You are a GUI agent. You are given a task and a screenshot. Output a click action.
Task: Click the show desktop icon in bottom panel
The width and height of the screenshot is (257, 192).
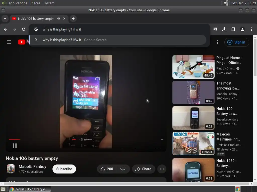tap(3, 189)
